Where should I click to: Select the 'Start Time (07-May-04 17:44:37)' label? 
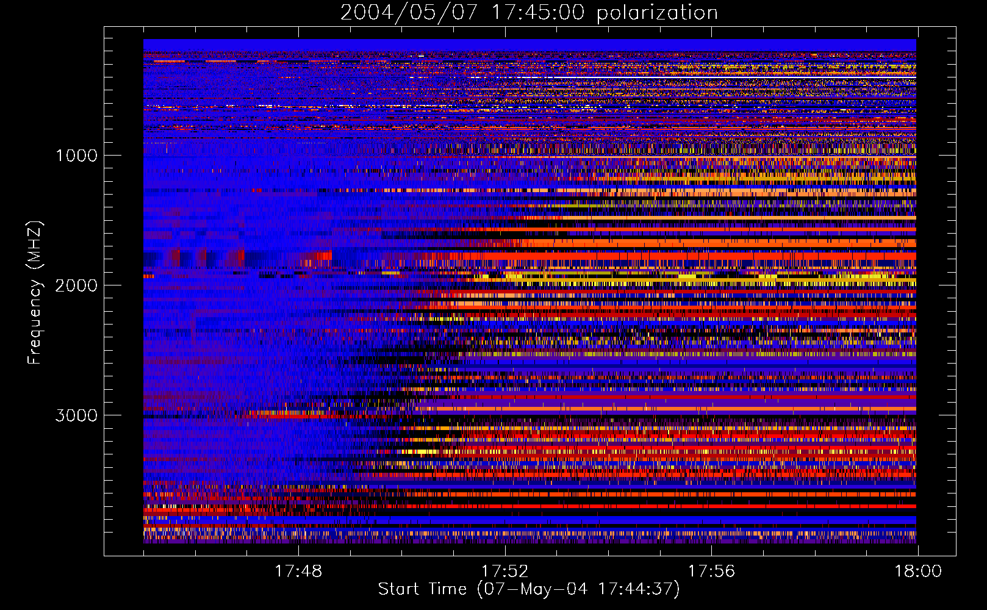[x=529, y=589]
